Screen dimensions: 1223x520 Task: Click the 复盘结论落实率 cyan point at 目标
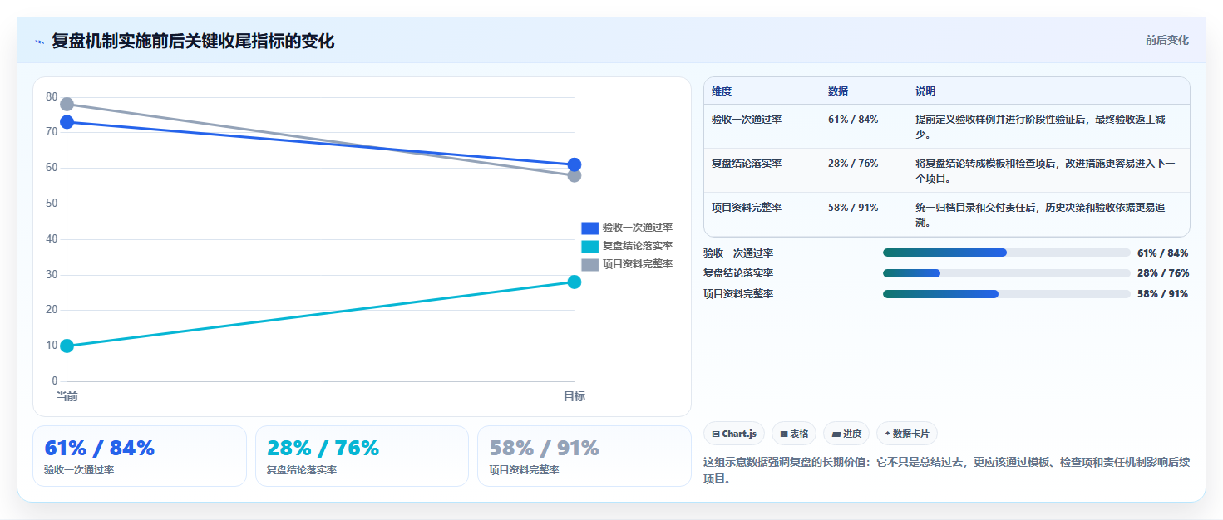click(574, 282)
